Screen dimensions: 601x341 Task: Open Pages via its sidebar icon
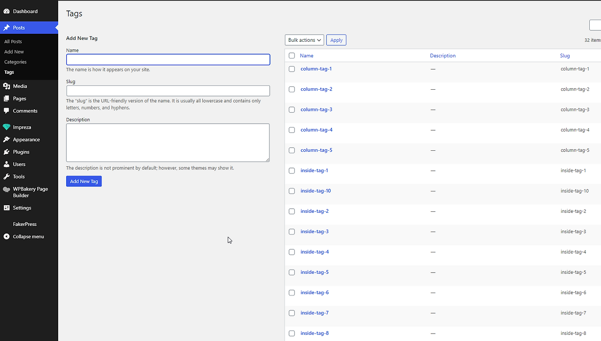[x=7, y=99]
